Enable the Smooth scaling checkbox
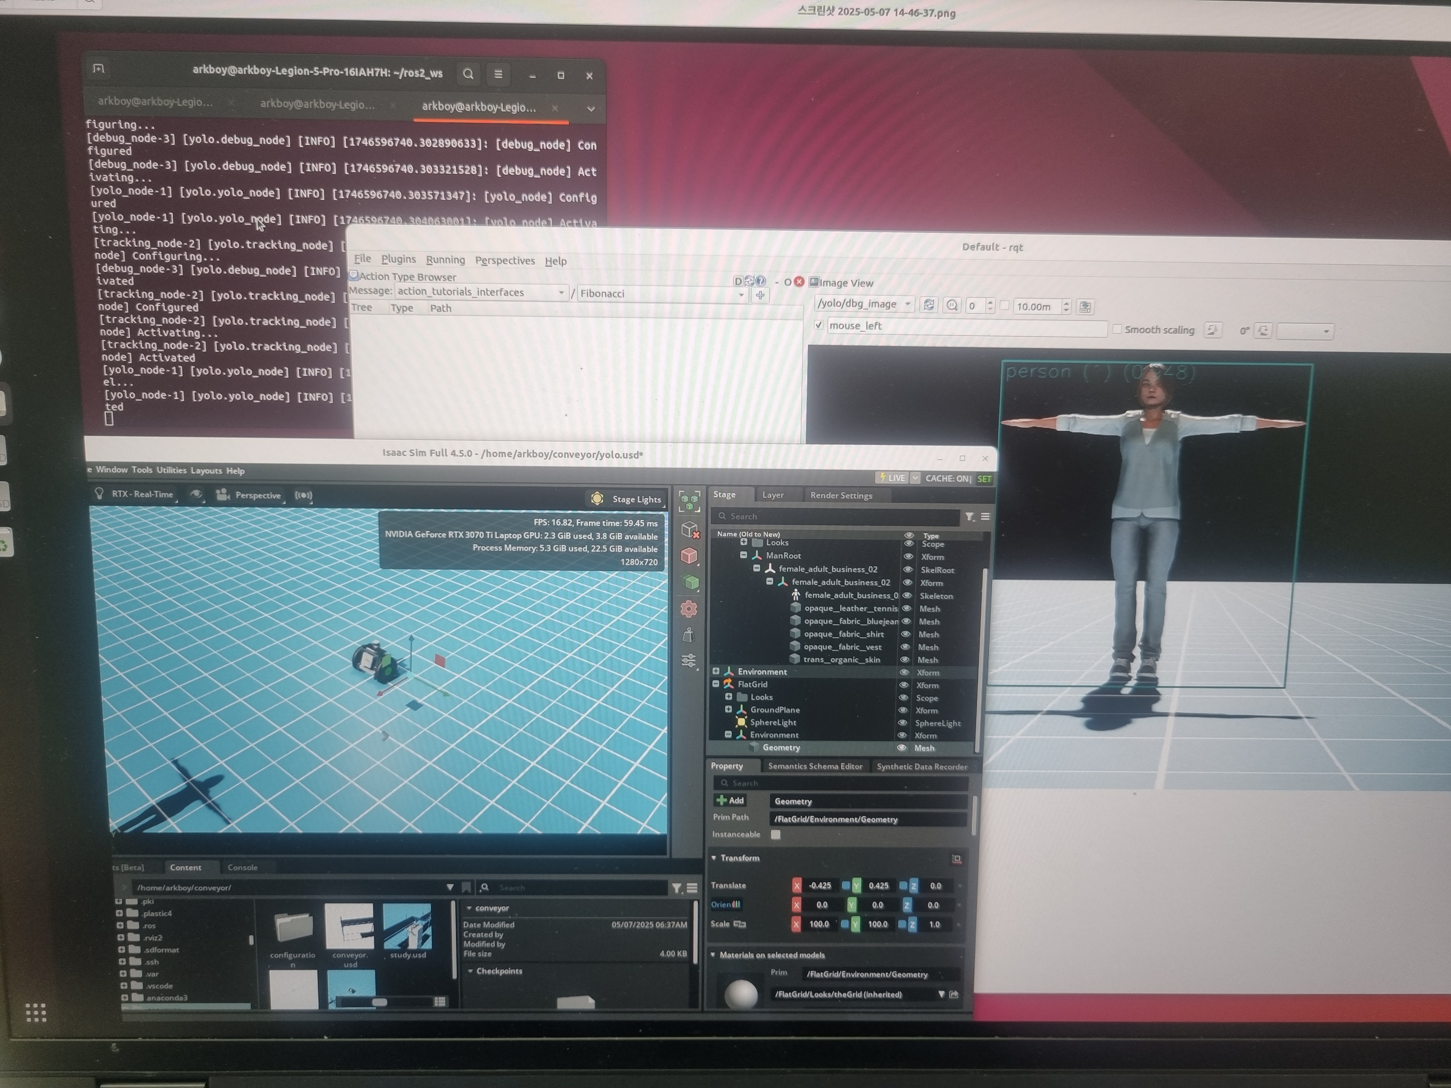Image resolution: width=1451 pixels, height=1088 pixels. tap(1116, 329)
